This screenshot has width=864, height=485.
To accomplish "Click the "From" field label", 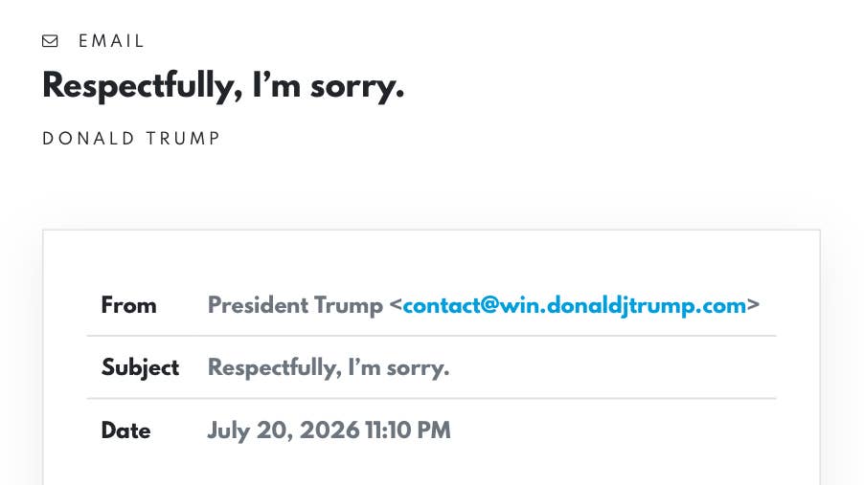I will 128,305.
